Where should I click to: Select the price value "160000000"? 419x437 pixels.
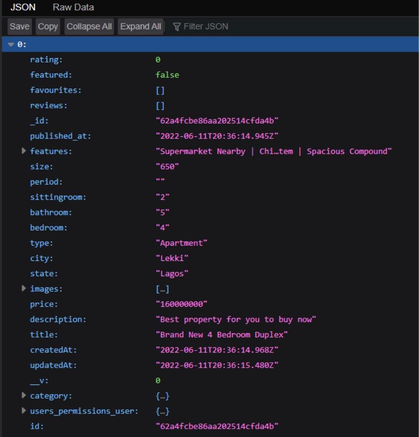click(x=181, y=304)
